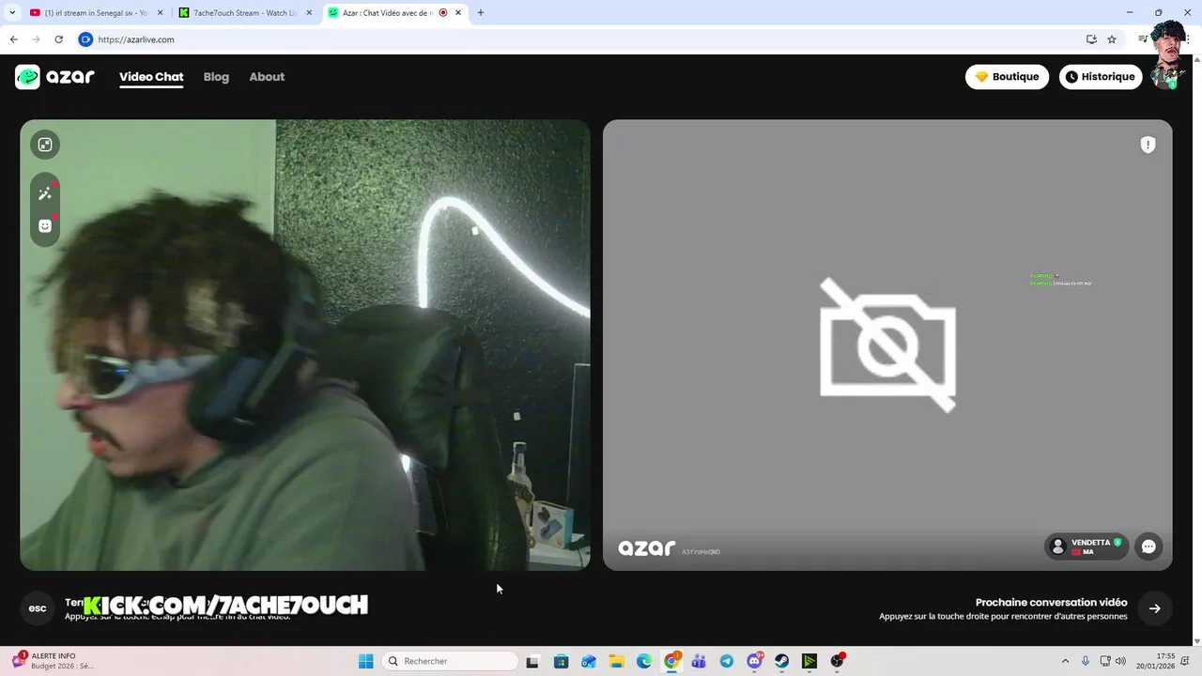Open the About nav item
The height and width of the screenshot is (676, 1202).
(267, 77)
